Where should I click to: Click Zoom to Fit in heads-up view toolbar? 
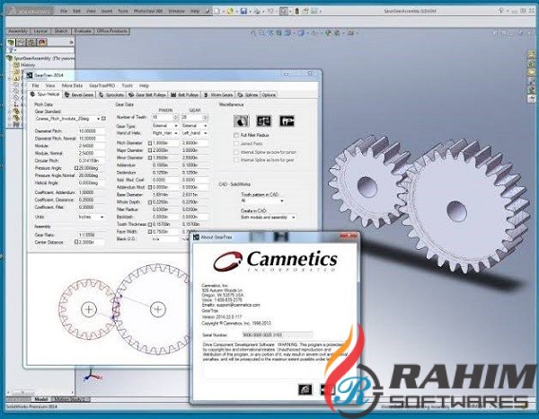[253, 33]
